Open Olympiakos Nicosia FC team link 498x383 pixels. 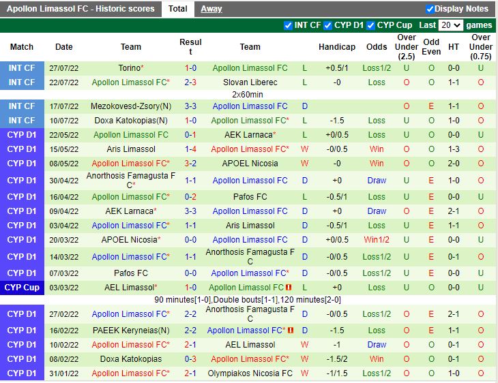click(x=250, y=373)
